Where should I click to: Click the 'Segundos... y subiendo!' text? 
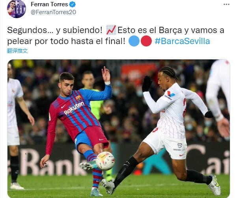[x=55, y=30]
